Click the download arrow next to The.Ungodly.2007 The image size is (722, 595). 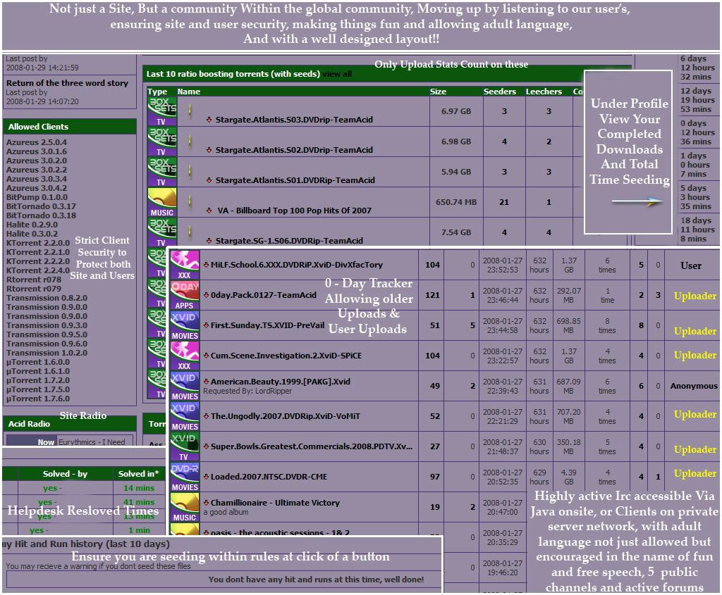[x=207, y=416]
